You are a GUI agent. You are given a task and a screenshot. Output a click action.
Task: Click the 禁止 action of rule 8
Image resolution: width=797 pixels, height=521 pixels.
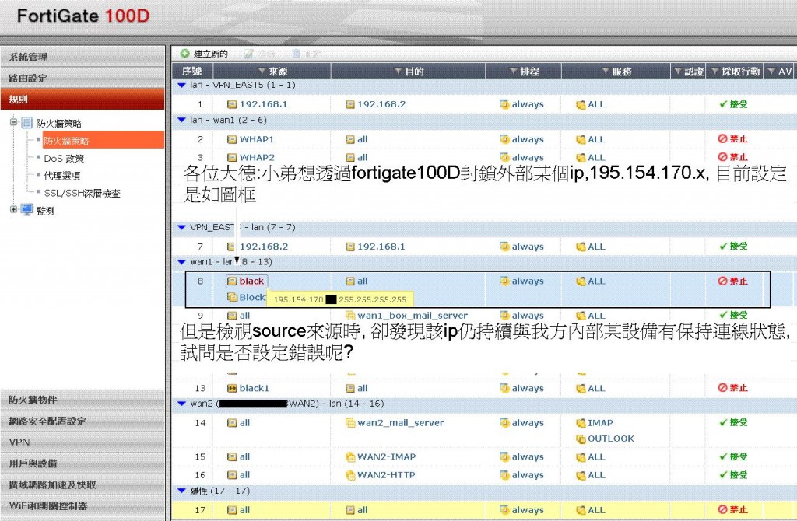[732, 281]
